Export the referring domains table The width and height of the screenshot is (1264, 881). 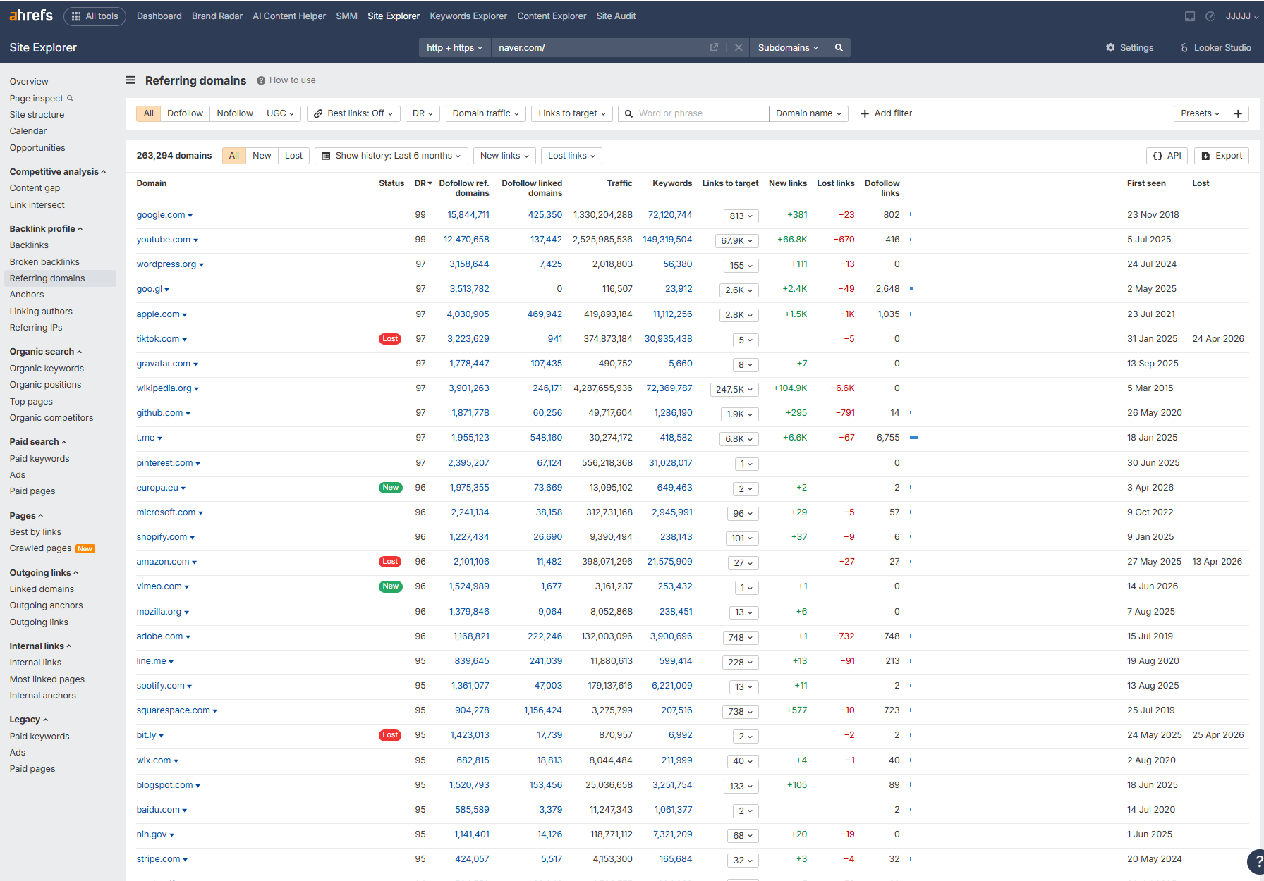click(1222, 156)
